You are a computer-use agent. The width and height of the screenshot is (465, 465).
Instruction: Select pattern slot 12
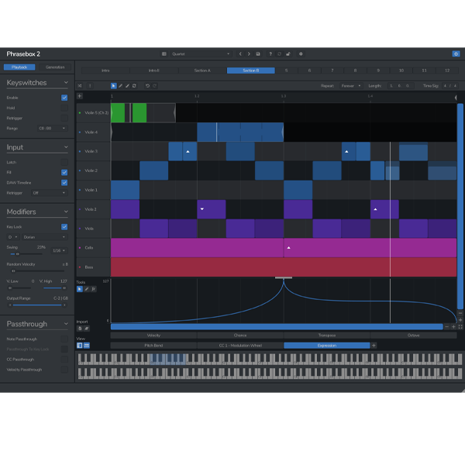click(x=447, y=71)
